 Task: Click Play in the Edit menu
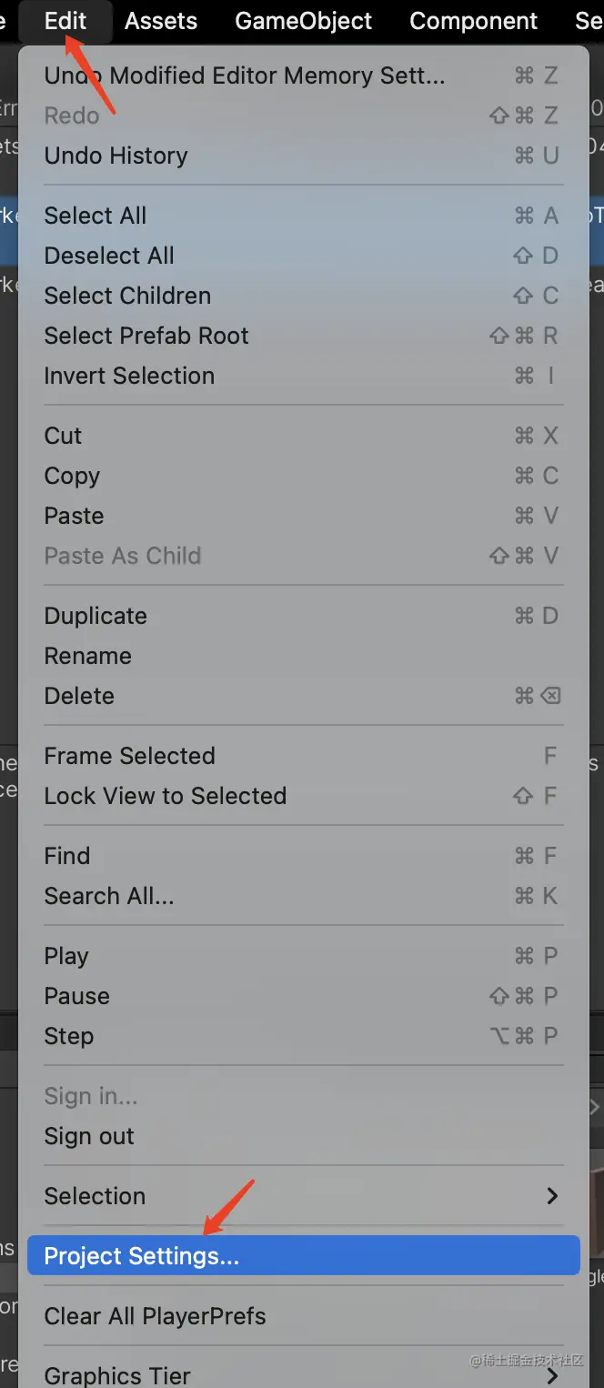coord(66,956)
